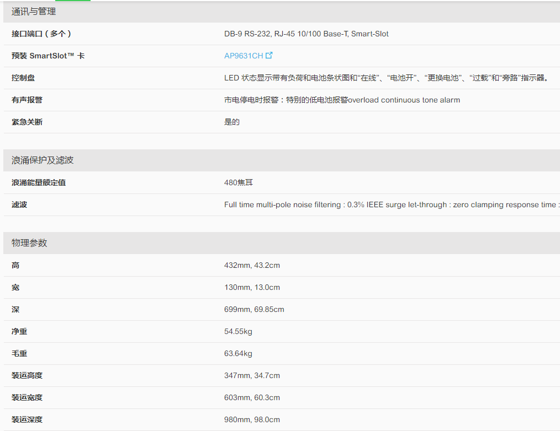Open the AP9631CH product link
This screenshot has height=431, width=560.
pos(243,56)
